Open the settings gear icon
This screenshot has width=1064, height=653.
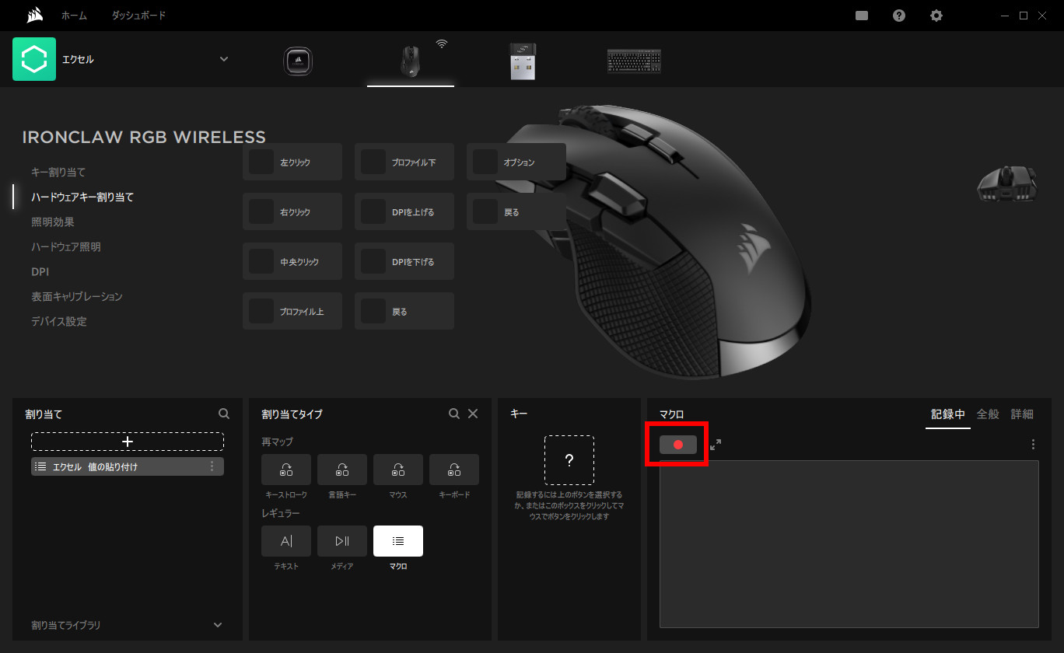click(x=936, y=16)
